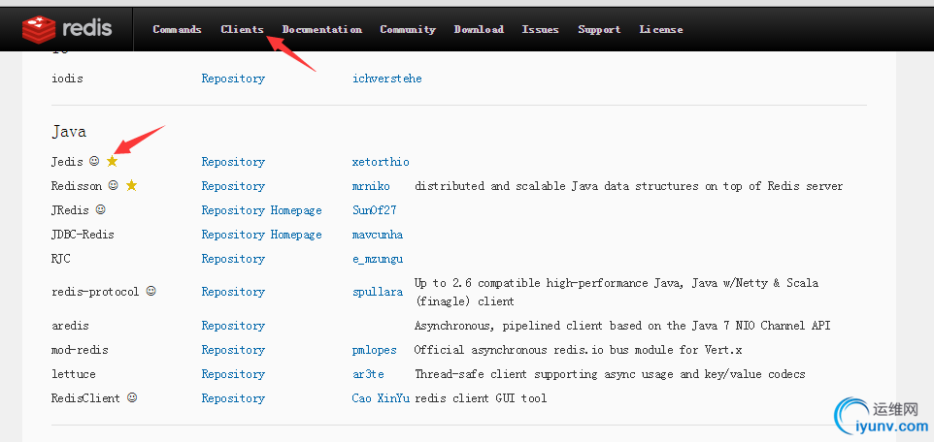The width and height of the screenshot is (934, 442).
Task: Click the RJC client name
Action: coord(61,259)
